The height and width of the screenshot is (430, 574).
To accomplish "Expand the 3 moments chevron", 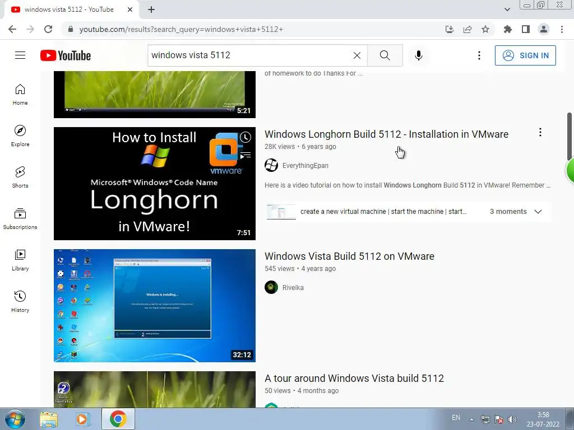I will click(538, 212).
